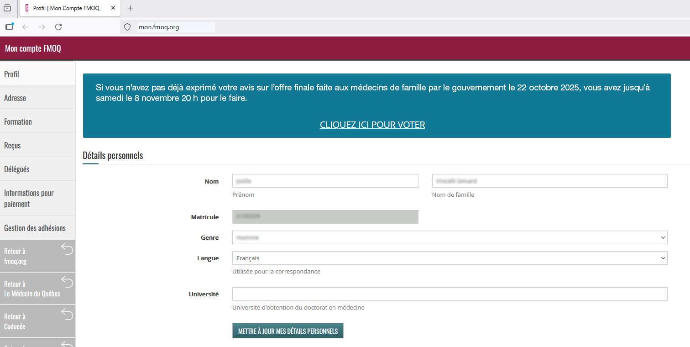Open the Langue dropdown showing Français

tap(450, 258)
